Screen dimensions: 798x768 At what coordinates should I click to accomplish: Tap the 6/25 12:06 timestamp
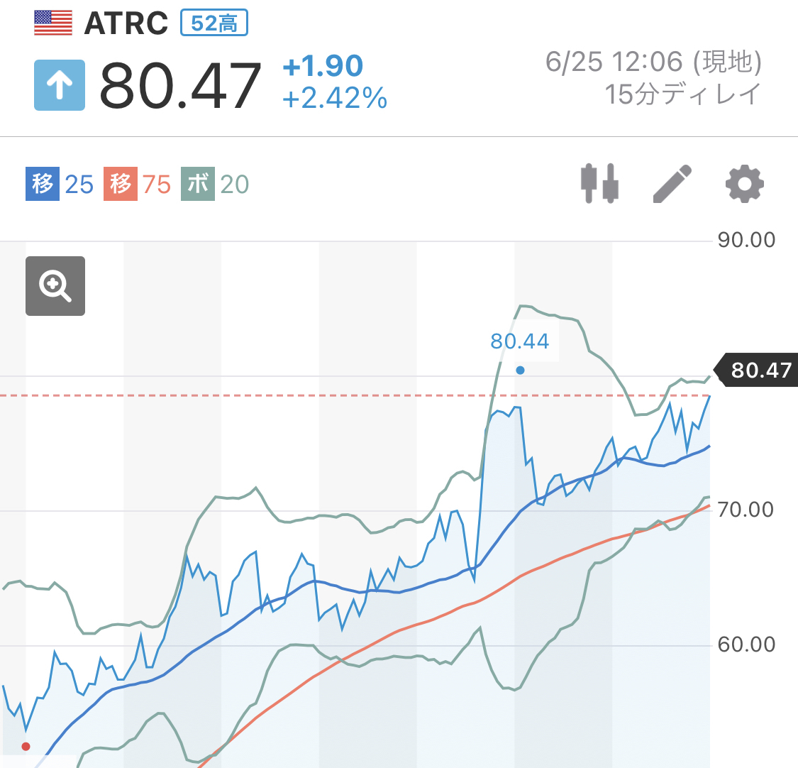tap(614, 62)
